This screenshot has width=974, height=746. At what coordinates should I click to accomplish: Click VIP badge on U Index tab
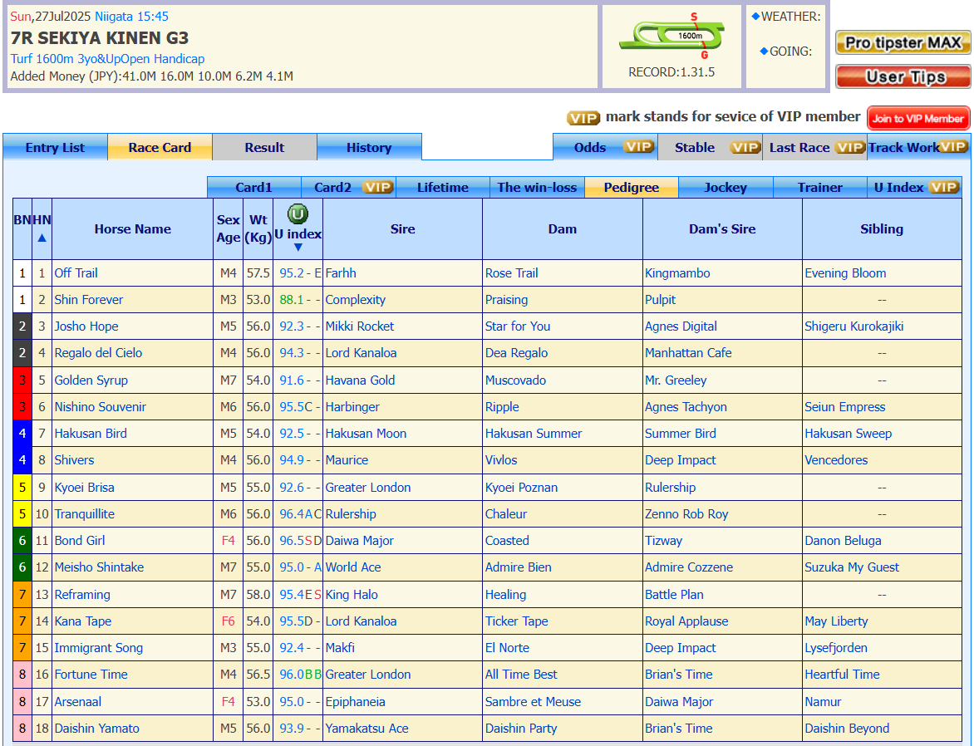coord(943,187)
